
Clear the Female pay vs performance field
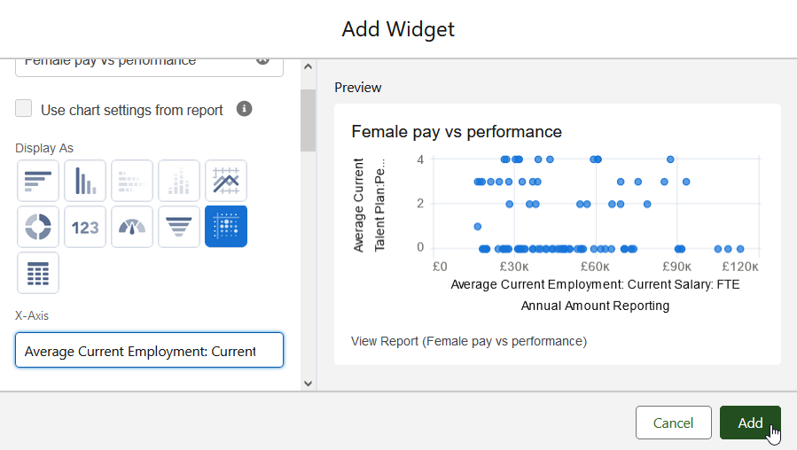(262, 61)
